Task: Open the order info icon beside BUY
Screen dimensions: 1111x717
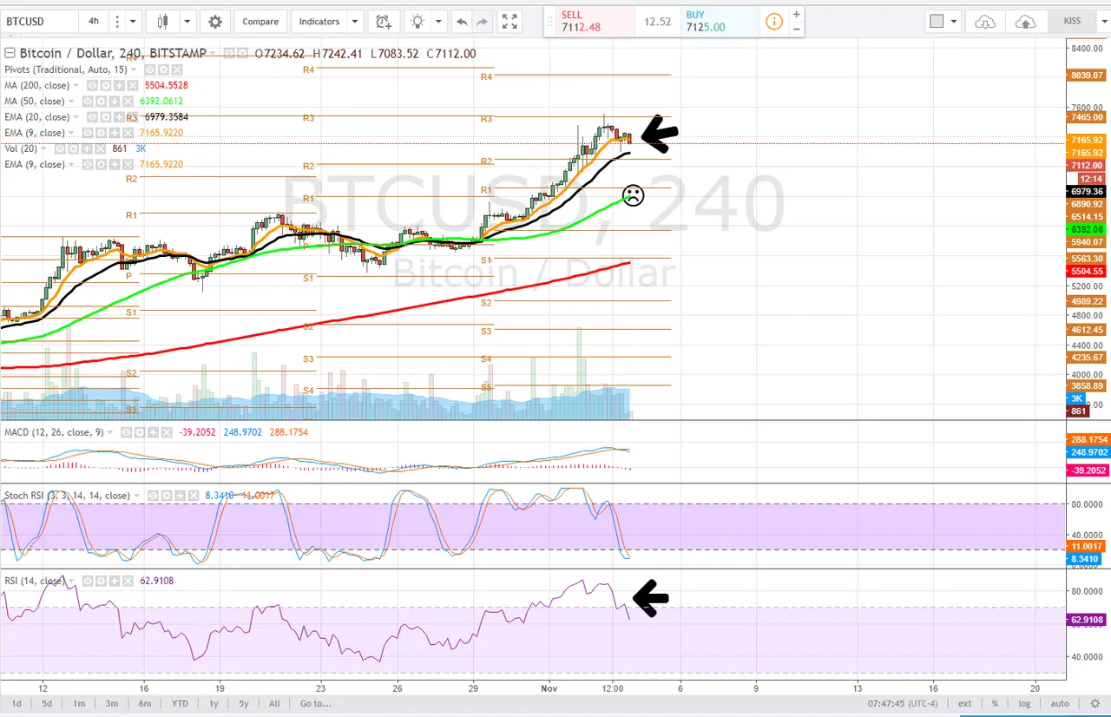Action: coord(774,22)
